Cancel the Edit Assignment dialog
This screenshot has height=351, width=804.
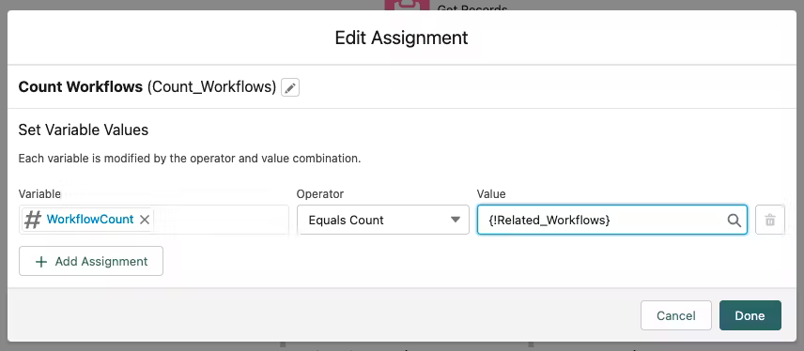pyautogui.click(x=676, y=315)
